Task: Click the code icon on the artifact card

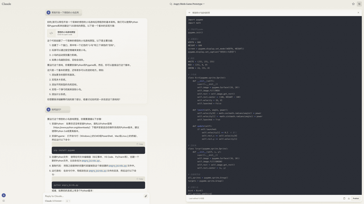Action: click(51, 33)
